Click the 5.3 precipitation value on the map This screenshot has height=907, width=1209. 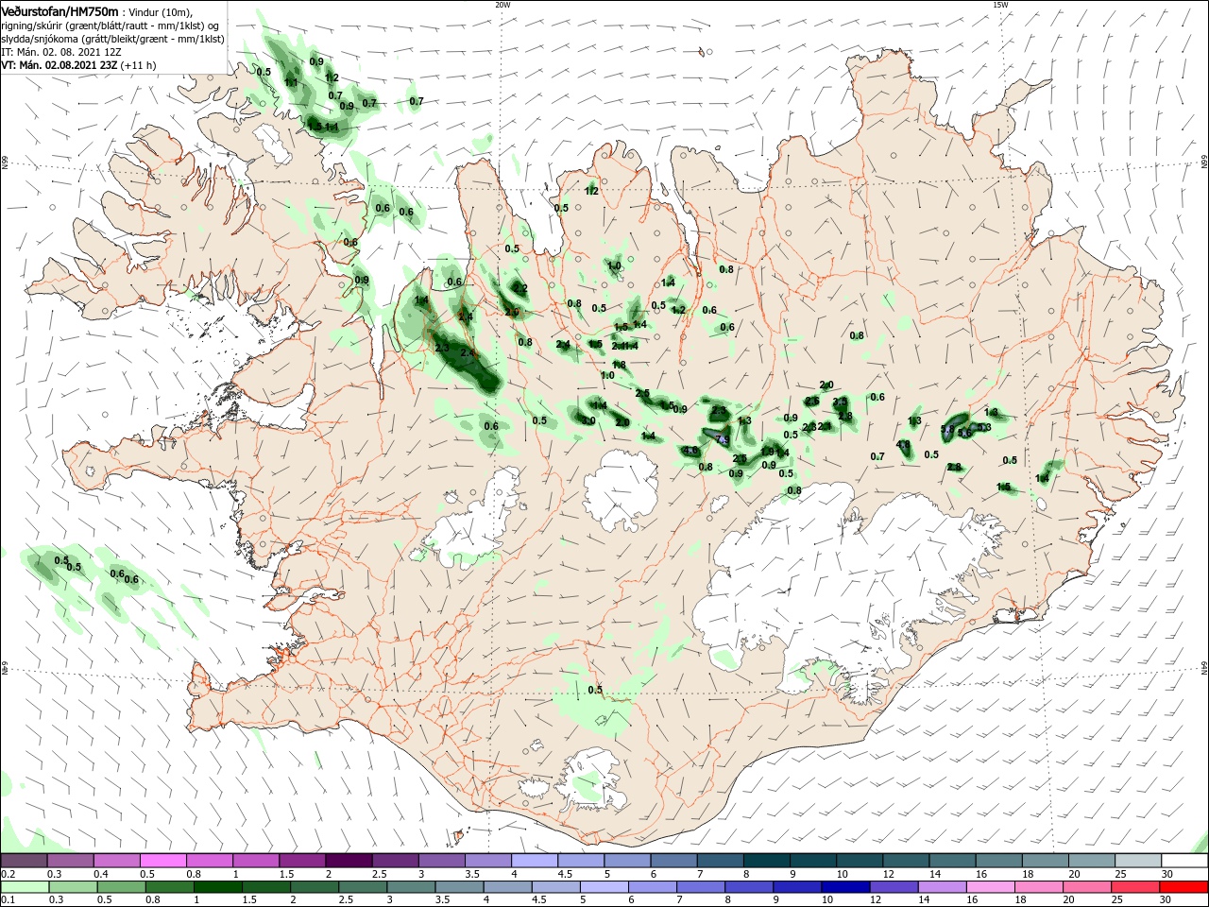pos(984,427)
